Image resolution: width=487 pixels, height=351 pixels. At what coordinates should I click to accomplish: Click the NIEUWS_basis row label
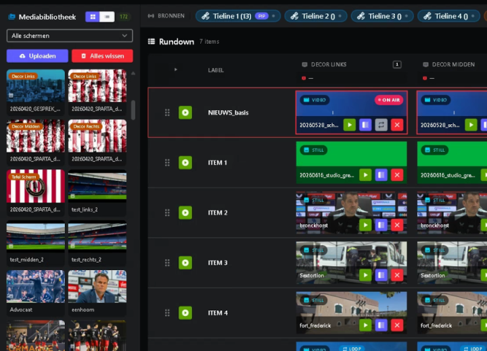coord(229,113)
